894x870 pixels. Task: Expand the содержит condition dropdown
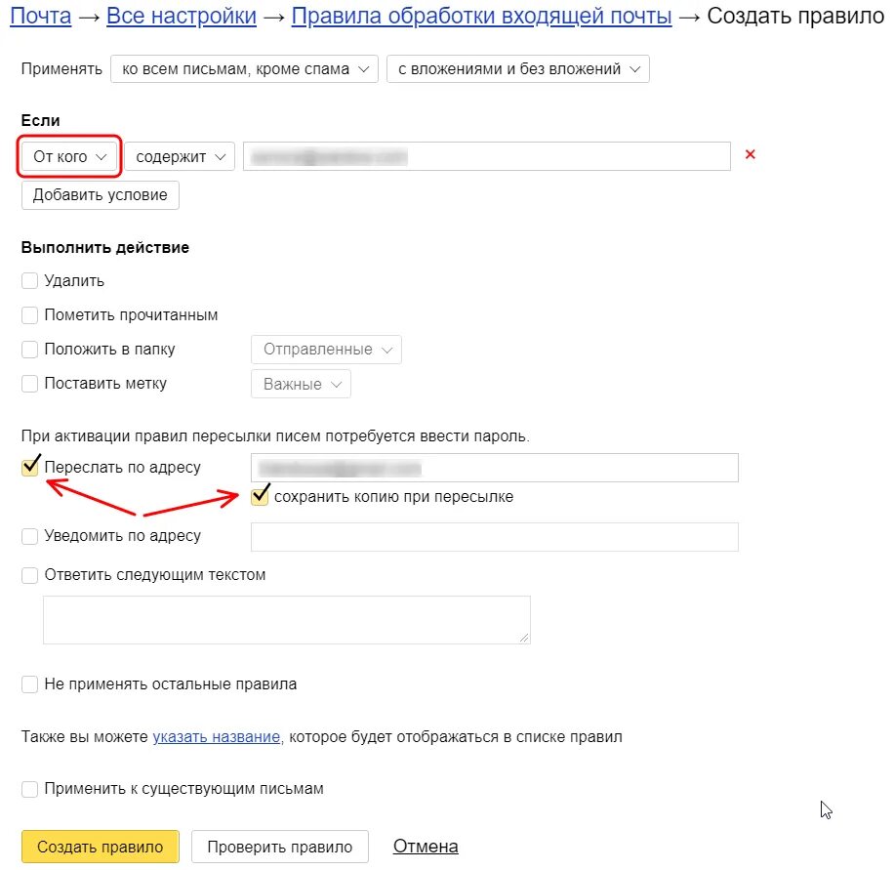point(180,156)
